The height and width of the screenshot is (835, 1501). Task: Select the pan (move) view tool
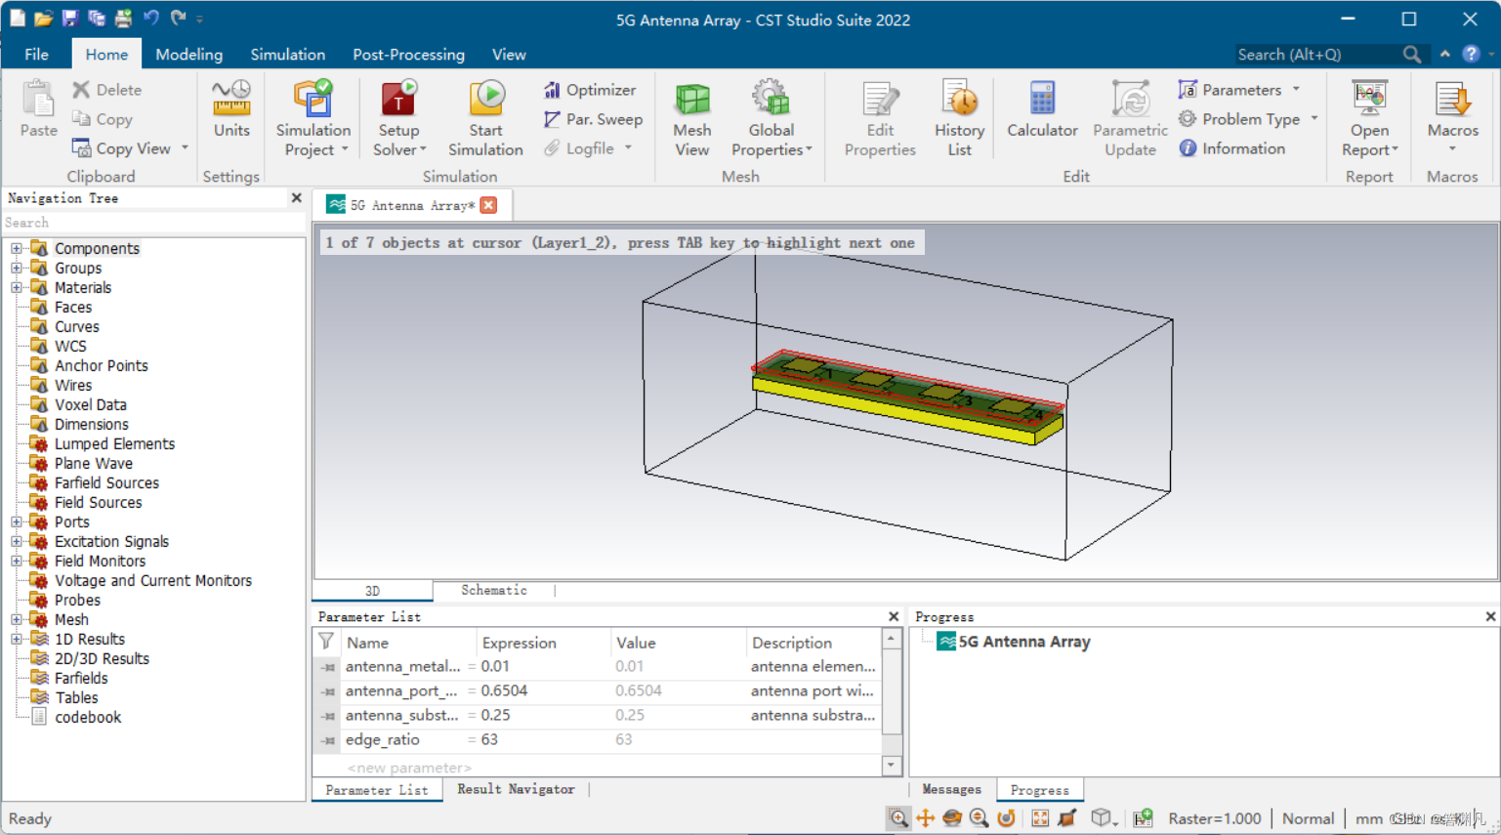click(x=926, y=818)
